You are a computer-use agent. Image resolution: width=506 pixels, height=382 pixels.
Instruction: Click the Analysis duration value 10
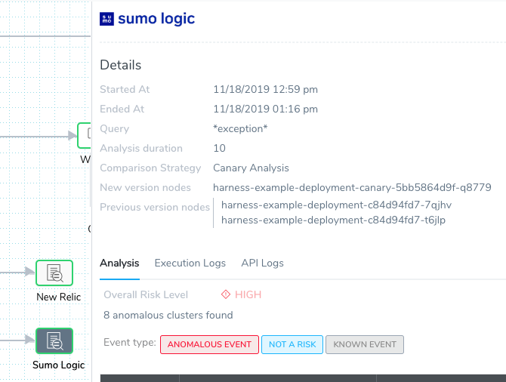220,149
